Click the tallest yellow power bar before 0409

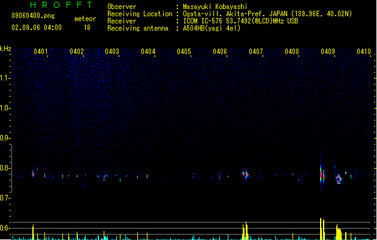(x=321, y=229)
